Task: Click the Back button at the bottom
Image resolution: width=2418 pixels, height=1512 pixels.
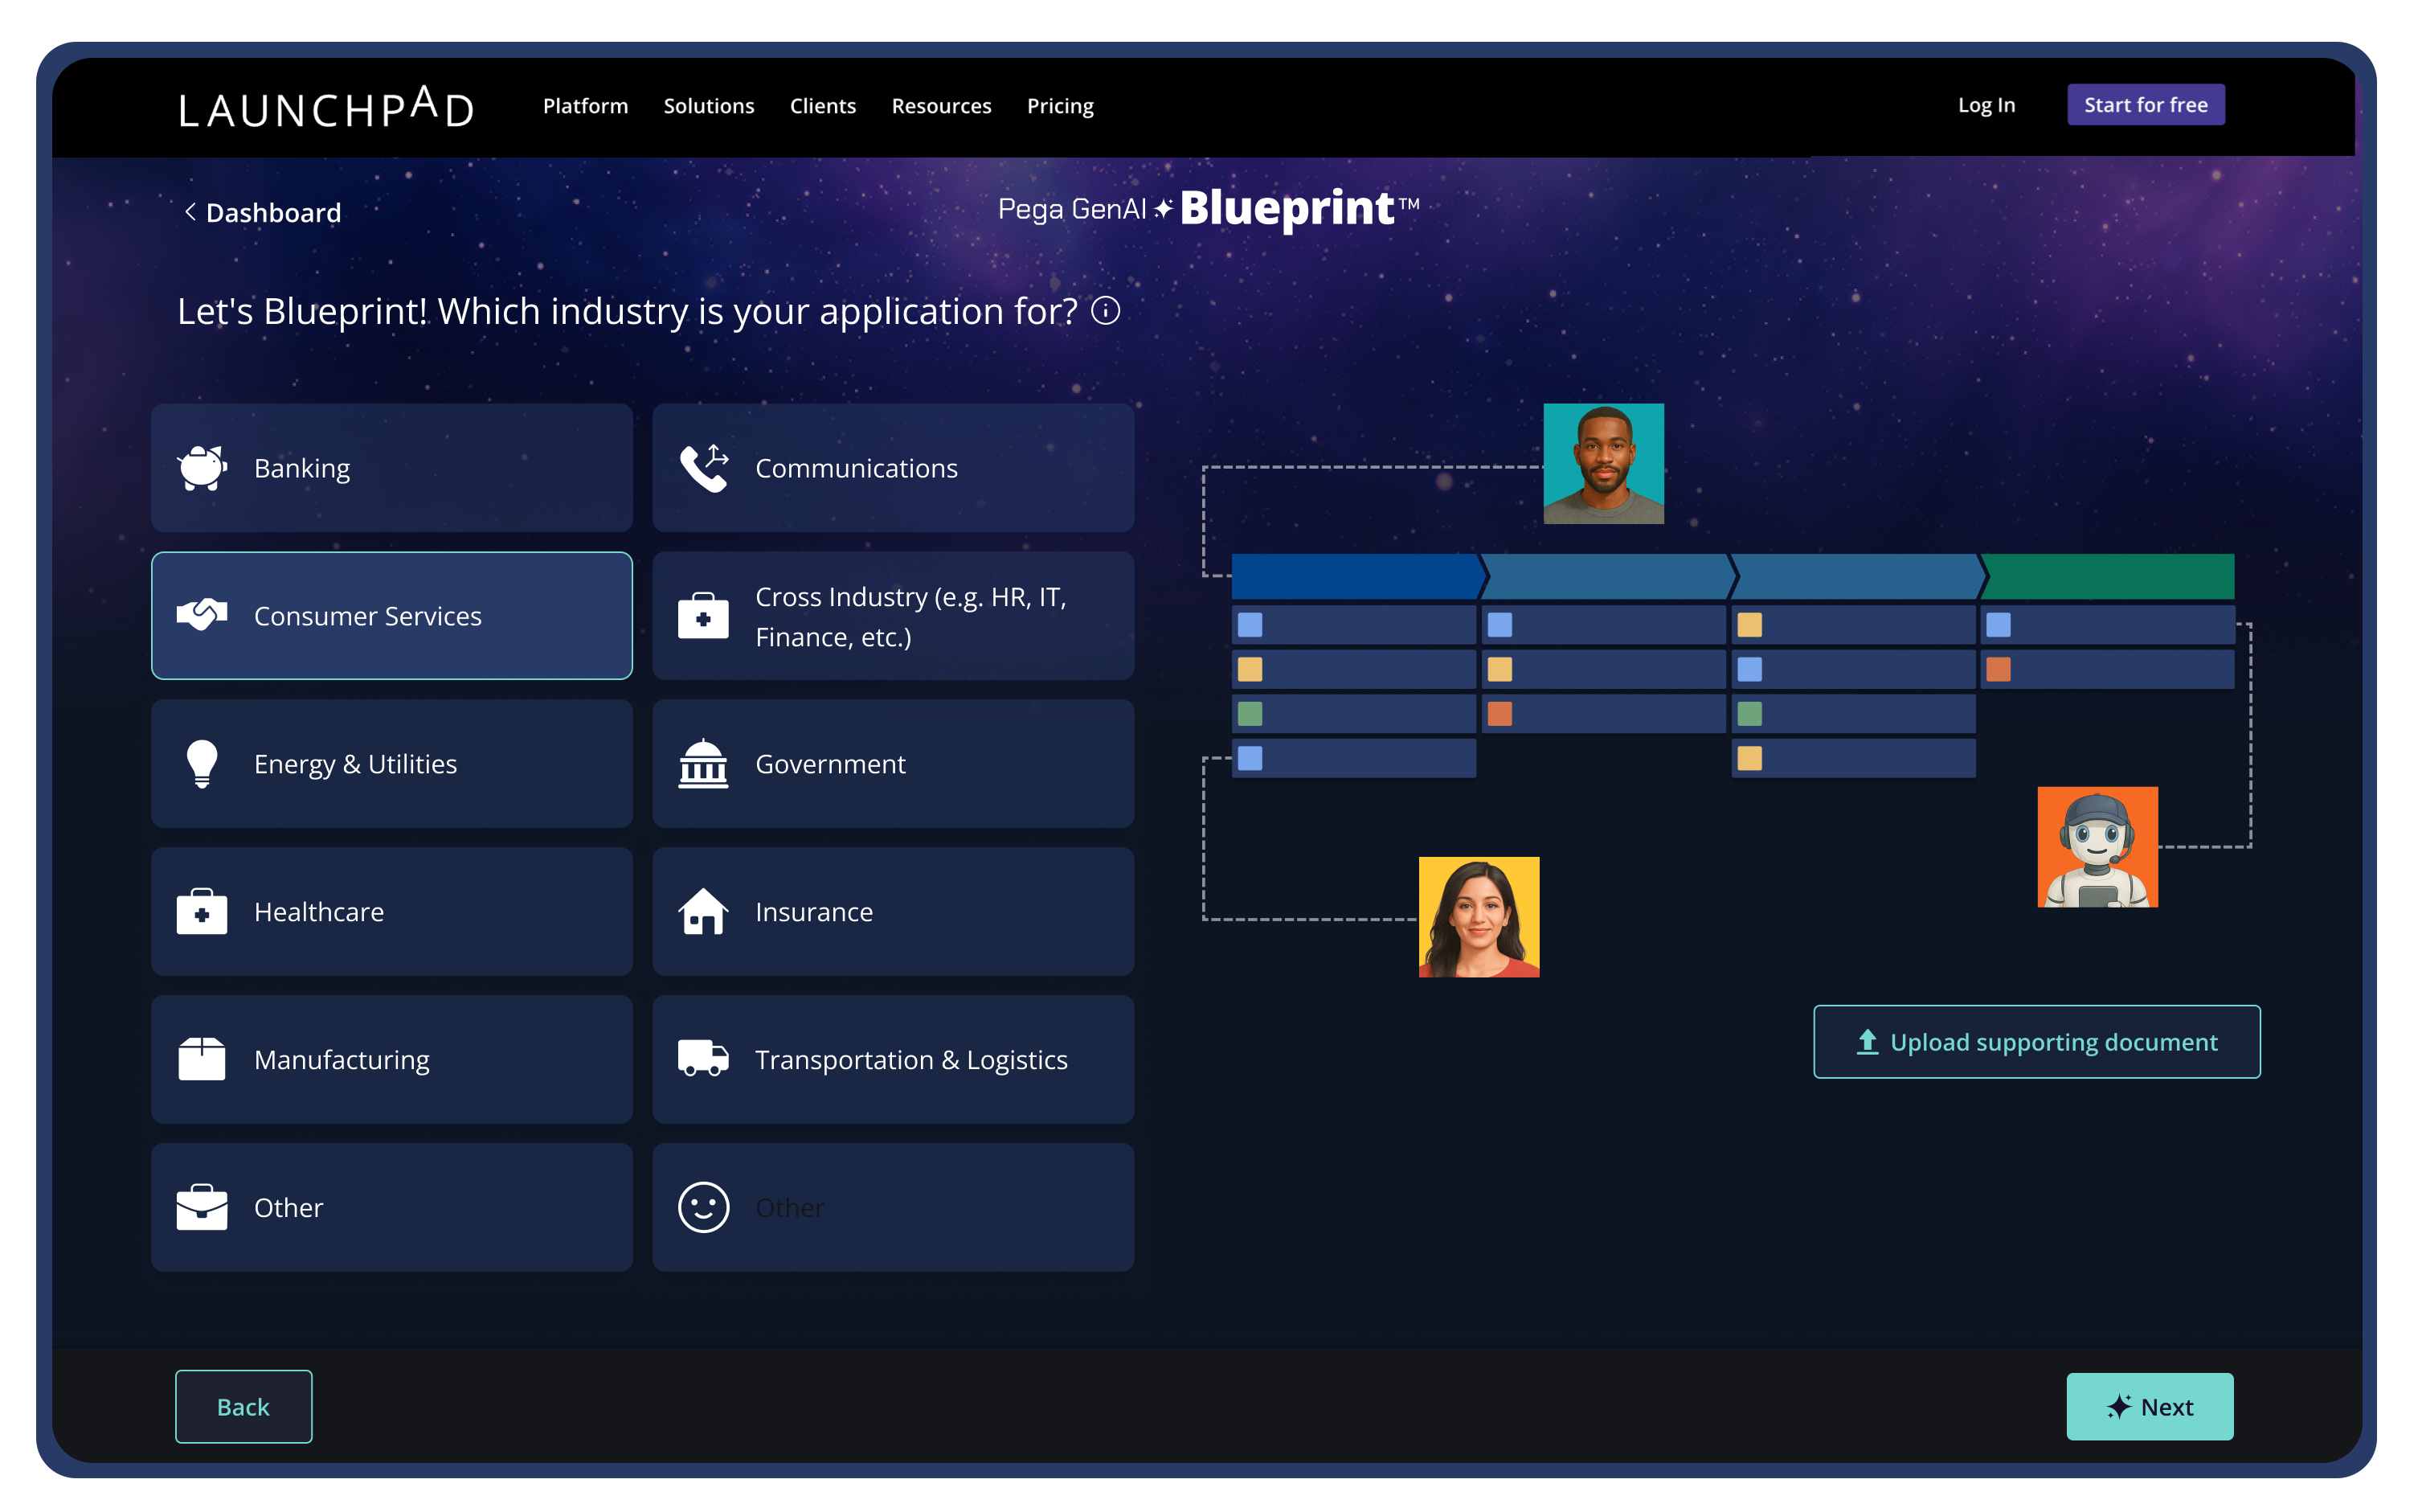Action: tap(243, 1406)
